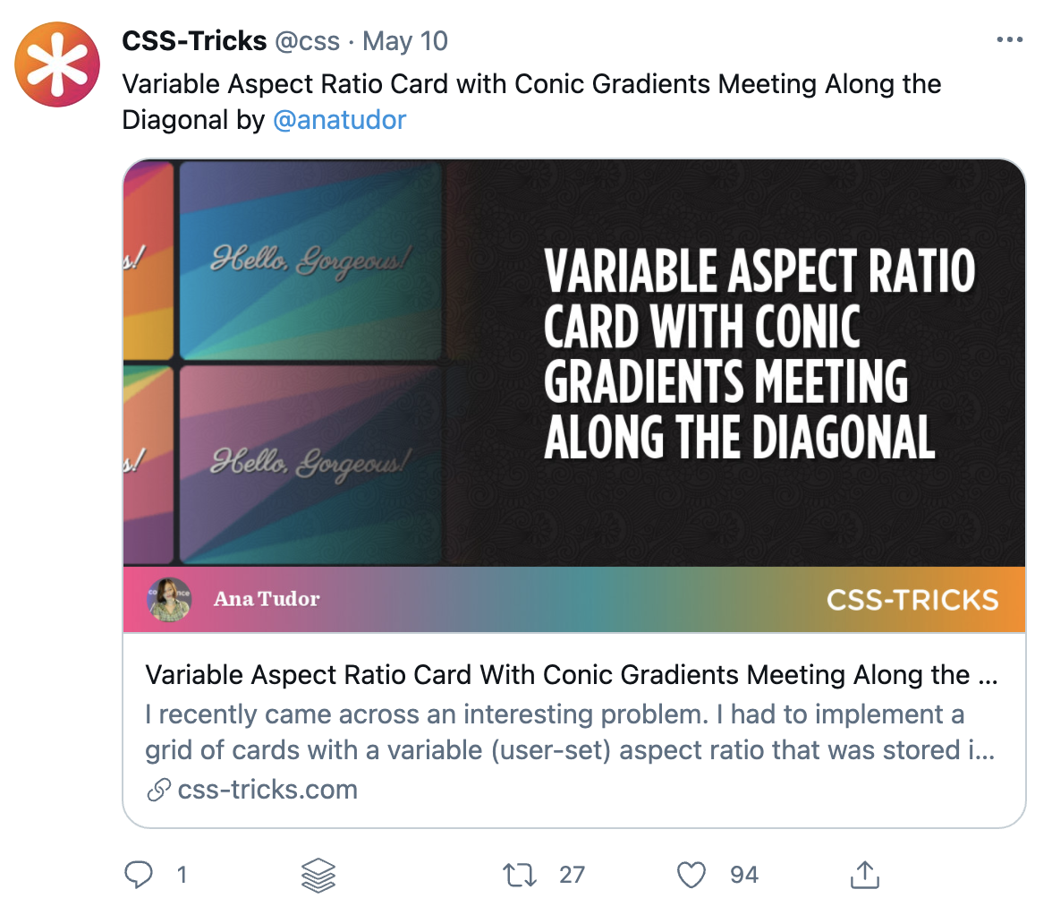This screenshot has height=915, width=1052.
Task: Click the reply speech bubble icon
Action: click(x=138, y=875)
